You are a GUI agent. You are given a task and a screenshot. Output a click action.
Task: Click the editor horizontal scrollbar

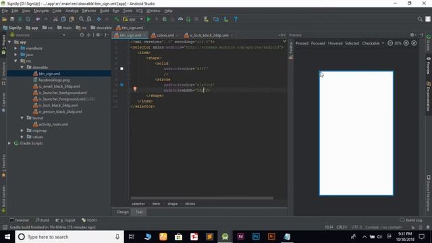pyautogui.click(x=202, y=198)
